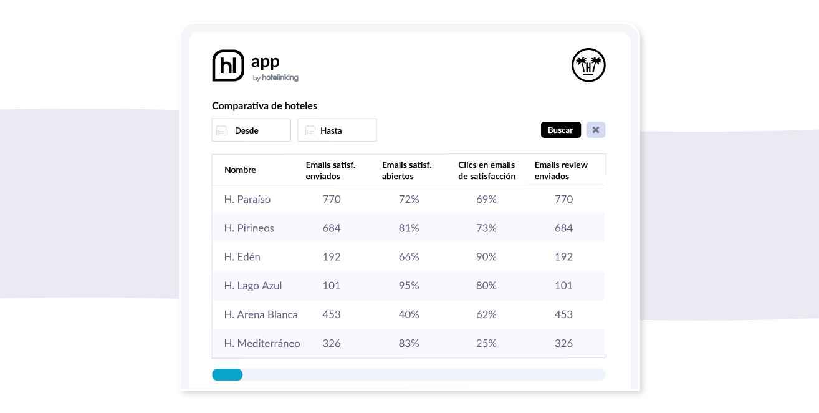Select the H. Pirineos hotel name
Image resolution: width=819 pixels, height=413 pixels.
[249, 228]
